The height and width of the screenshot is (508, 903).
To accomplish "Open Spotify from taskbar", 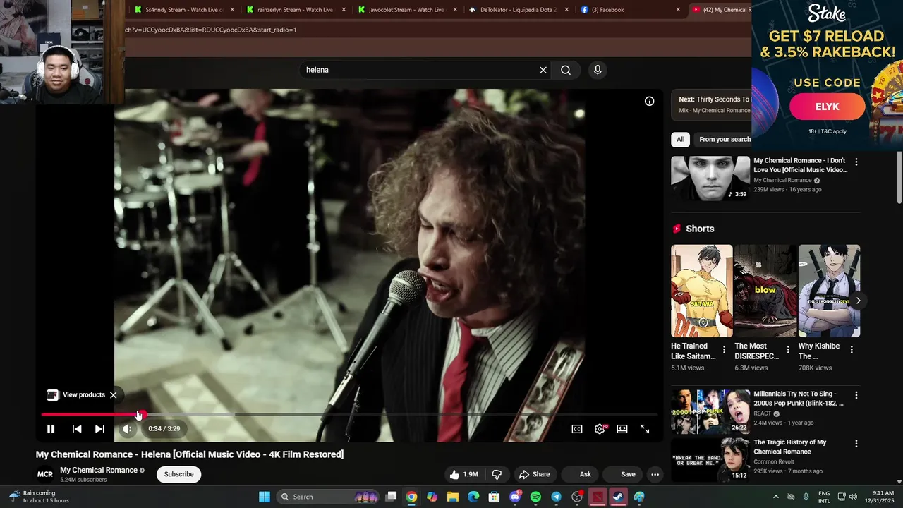I will (535, 497).
